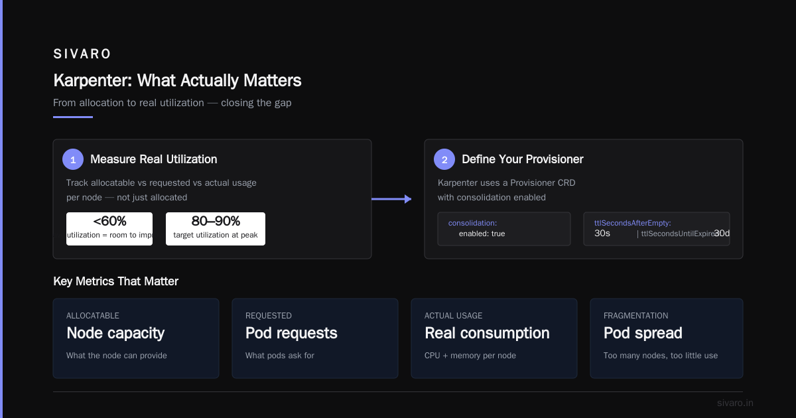Click the 'ACTUAL USAGE' label
The height and width of the screenshot is (418, 796).
pos(454,316)
